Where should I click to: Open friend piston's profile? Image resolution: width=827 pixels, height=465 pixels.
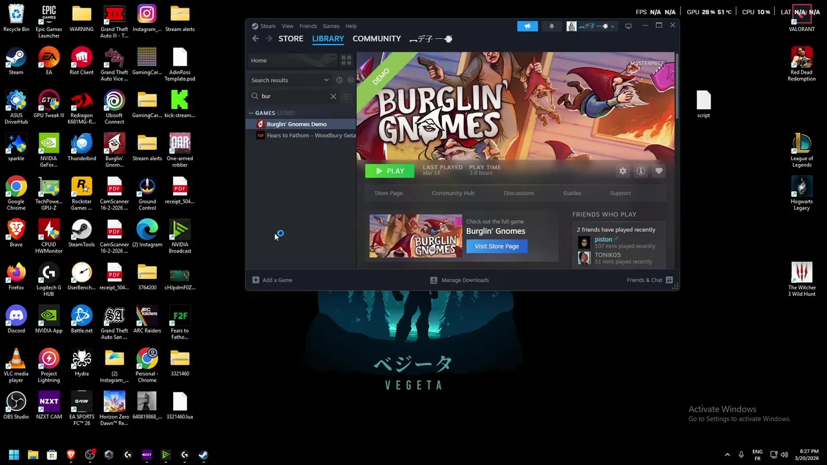[603, 240]
